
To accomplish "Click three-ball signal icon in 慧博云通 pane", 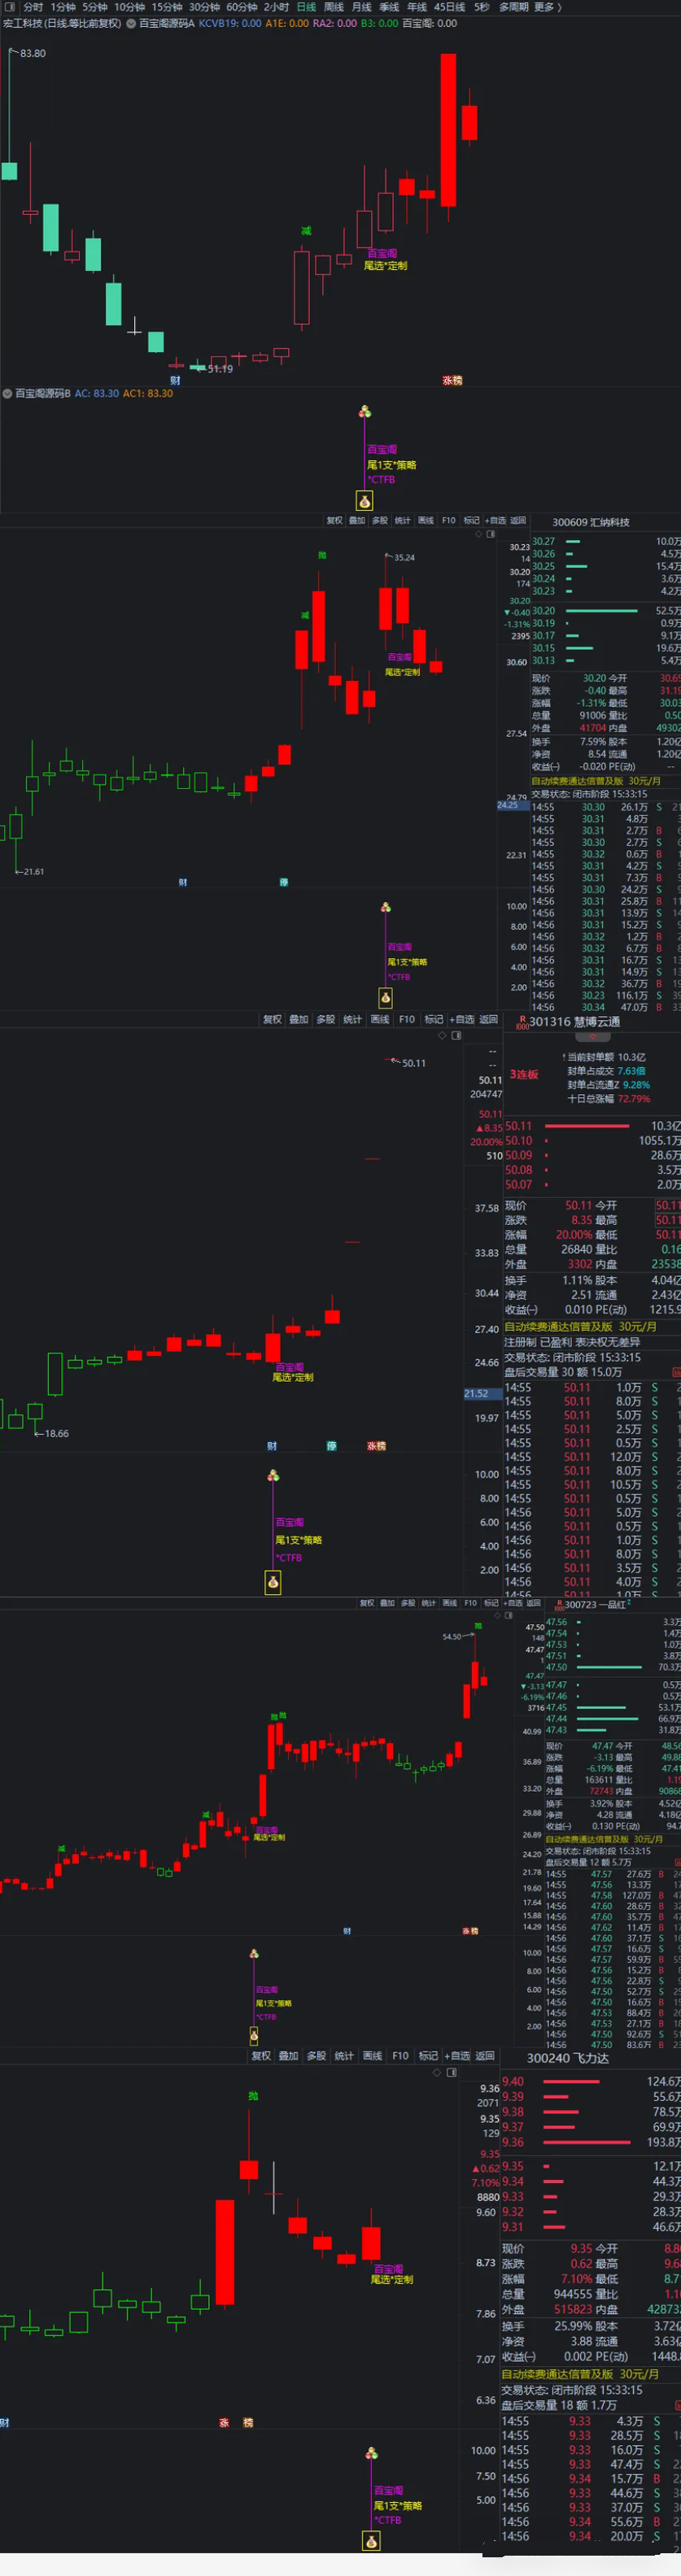I will tap(273, 1475).
